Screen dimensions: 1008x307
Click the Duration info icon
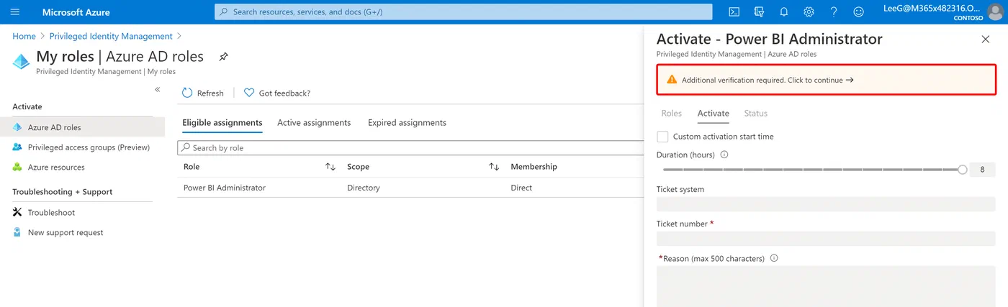click(724, 155)
